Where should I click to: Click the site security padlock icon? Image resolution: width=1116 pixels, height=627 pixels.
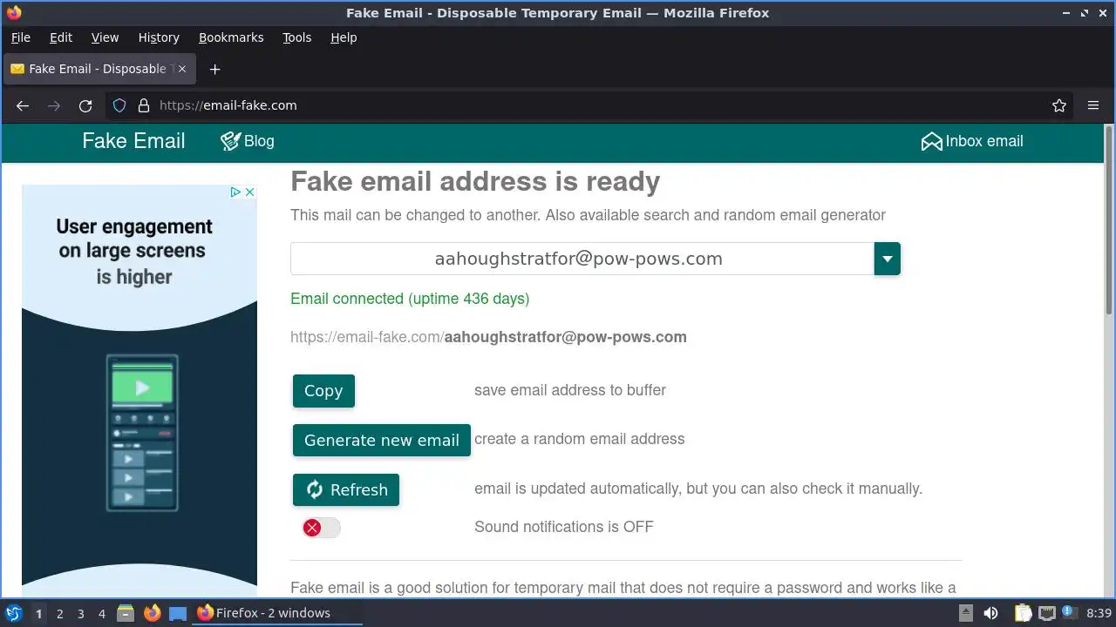(143, 105)
